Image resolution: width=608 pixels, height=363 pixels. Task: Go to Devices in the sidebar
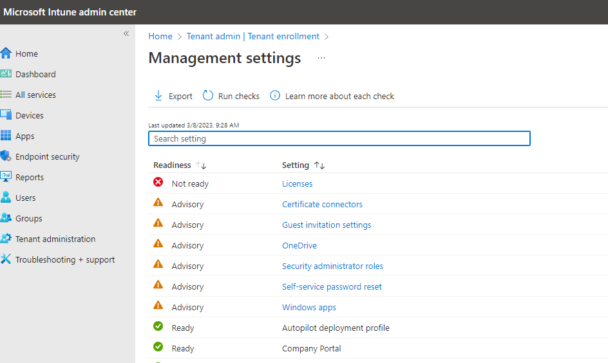(x=30, y=115)
